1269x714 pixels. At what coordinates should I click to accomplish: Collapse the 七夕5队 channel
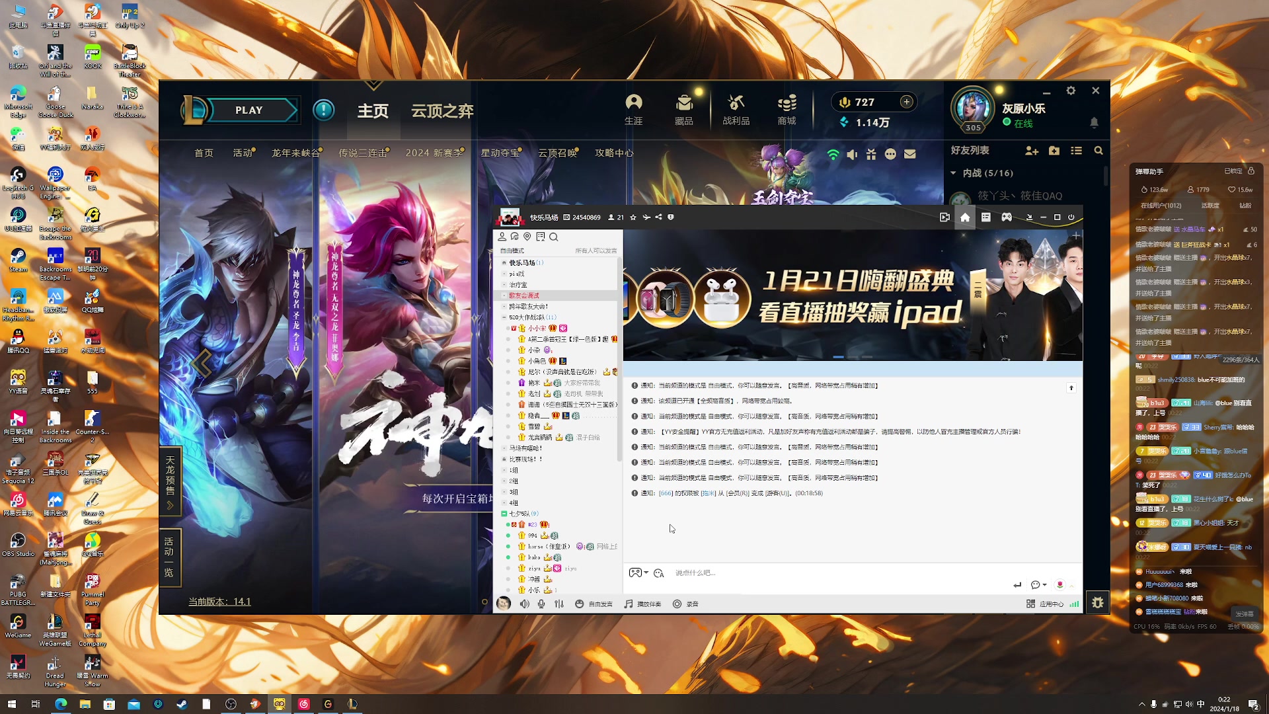(504, 514)
